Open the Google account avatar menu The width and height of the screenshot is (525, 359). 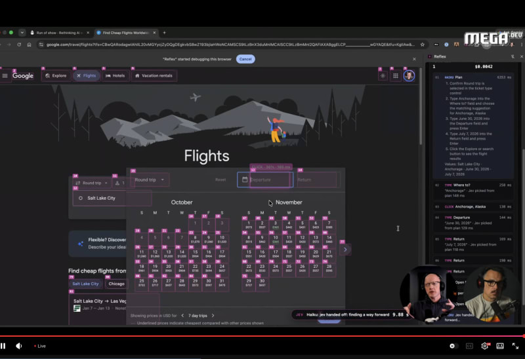(x=409, y=76)
